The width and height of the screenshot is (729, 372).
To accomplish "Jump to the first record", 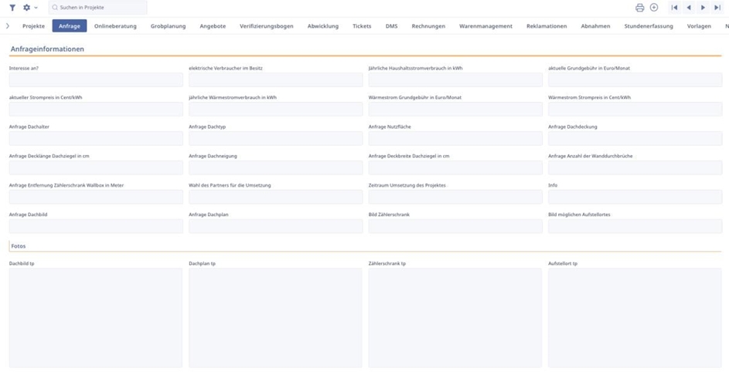I will tap(674, 8).
